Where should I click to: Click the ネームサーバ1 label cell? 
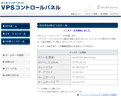(x=54, y=77)
